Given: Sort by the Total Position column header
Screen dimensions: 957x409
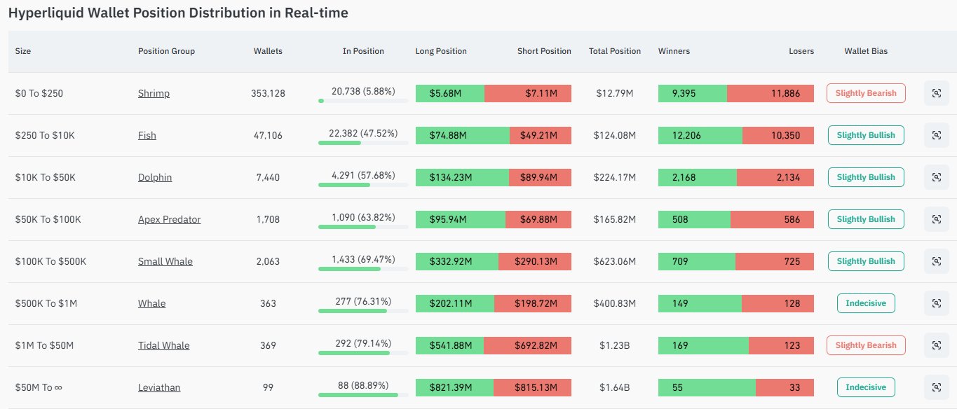Looking at the screenshot, I should pos(614,51).
